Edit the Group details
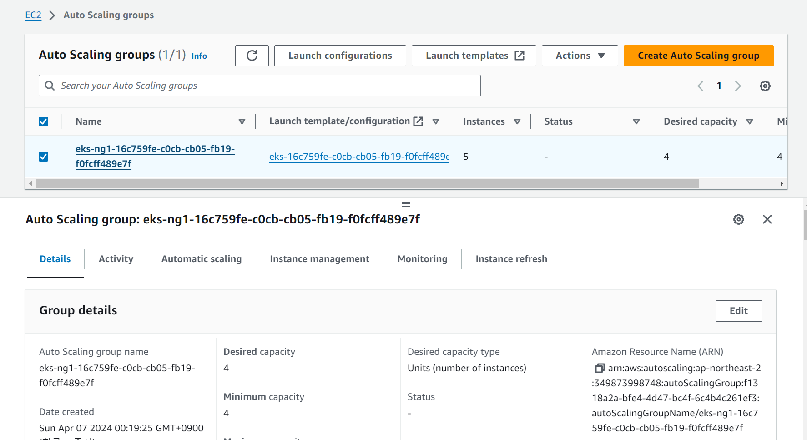807x440 pixels. coord(739,311)
